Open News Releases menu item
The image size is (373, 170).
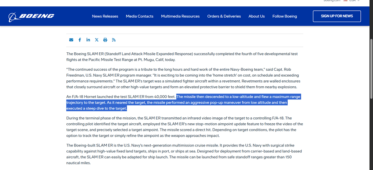click(105, 16)
